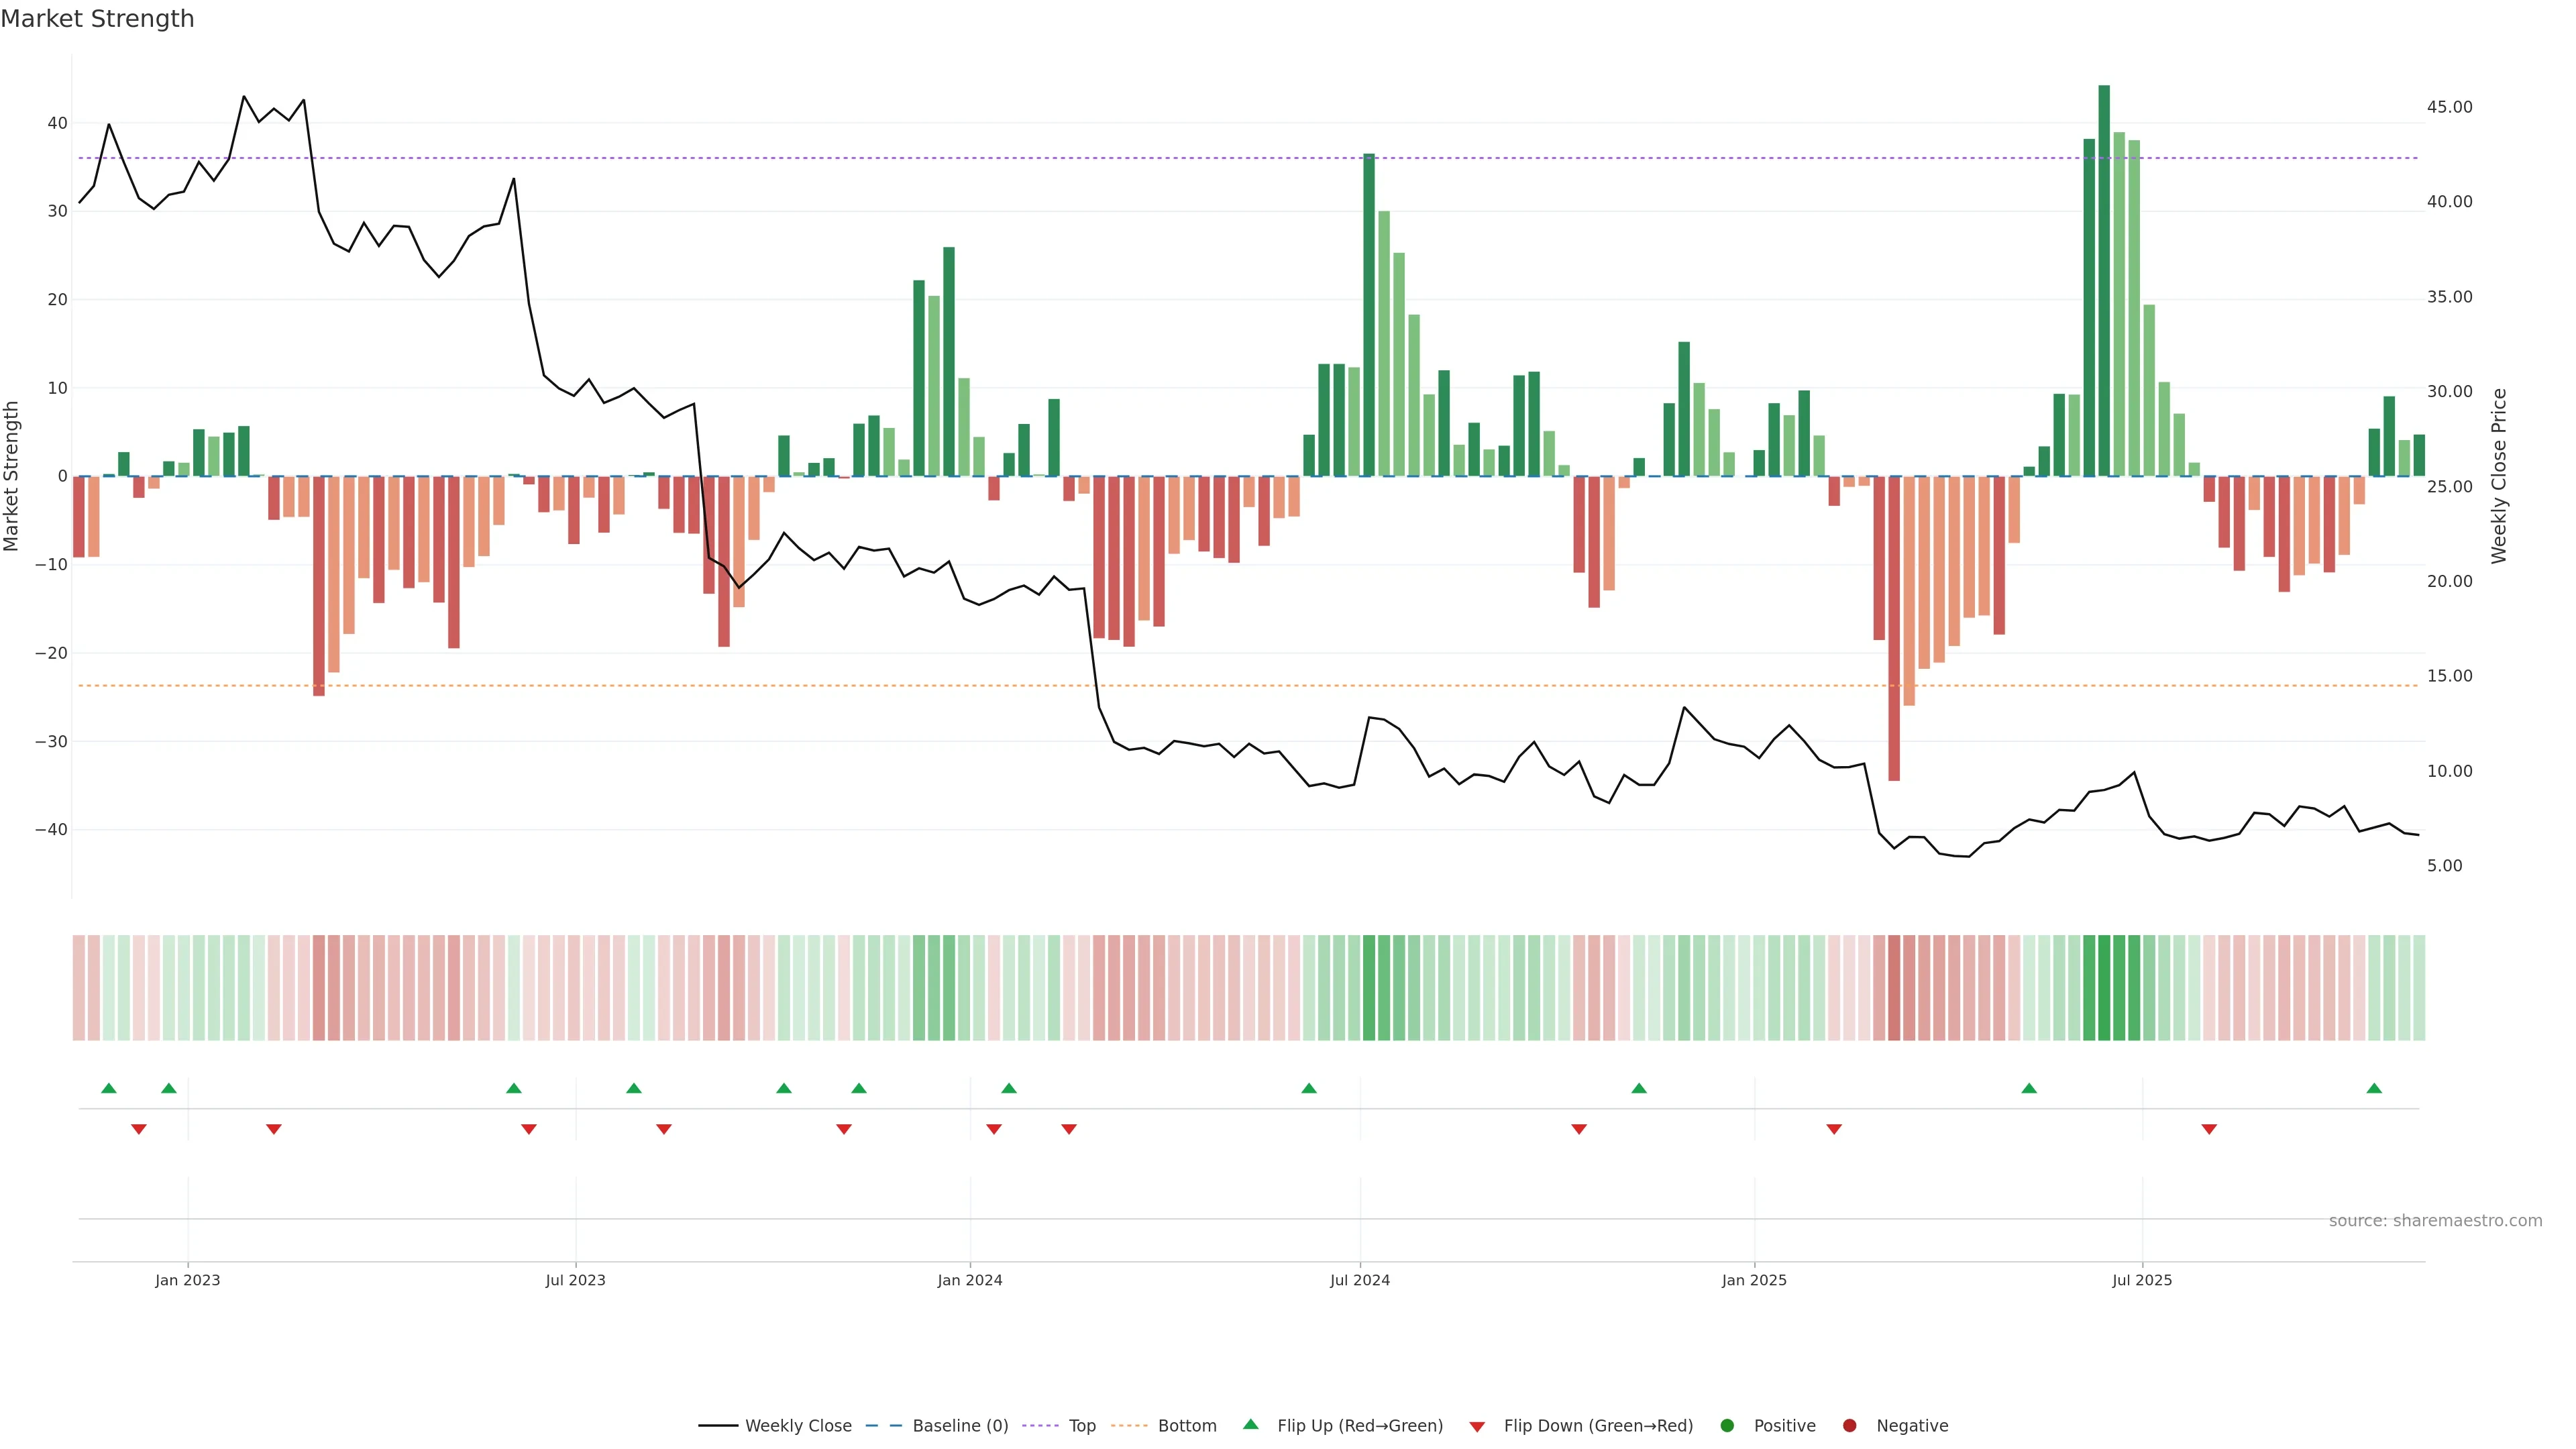Click the Flip Up green triangle legend icon

[x=1250, y=1424]
